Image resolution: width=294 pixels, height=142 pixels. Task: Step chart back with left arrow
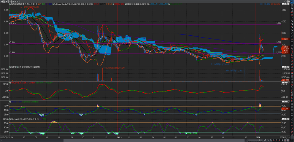point(265,140)
